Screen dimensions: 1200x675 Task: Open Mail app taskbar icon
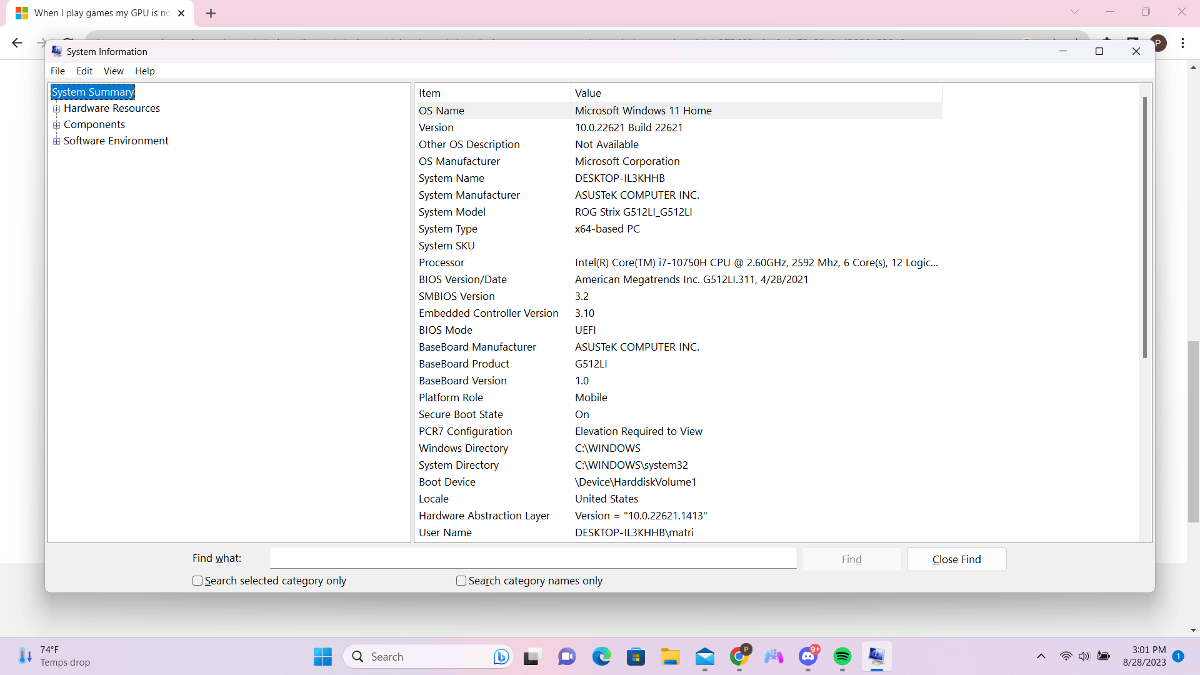click(705, 656)
